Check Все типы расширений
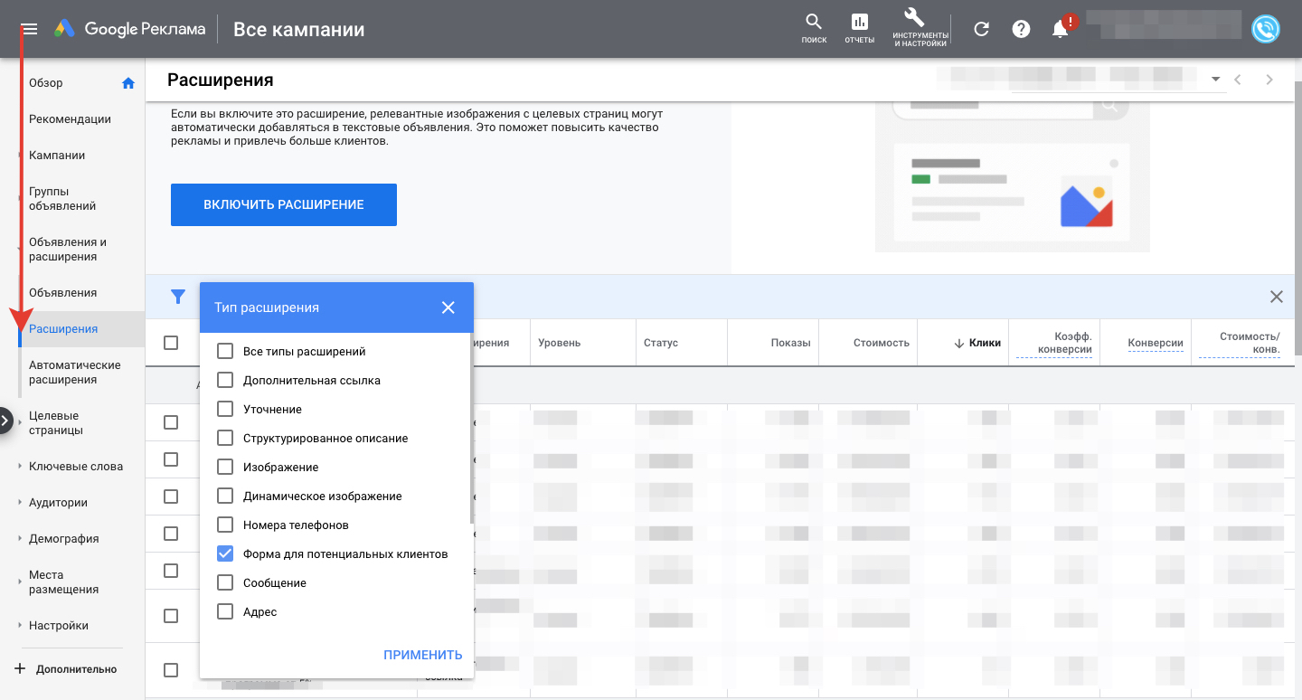 (225, 351)
